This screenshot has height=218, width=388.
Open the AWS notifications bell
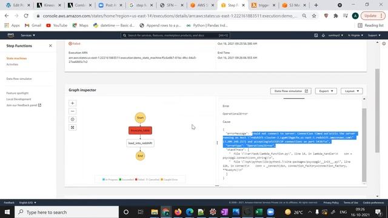(323, 35)
